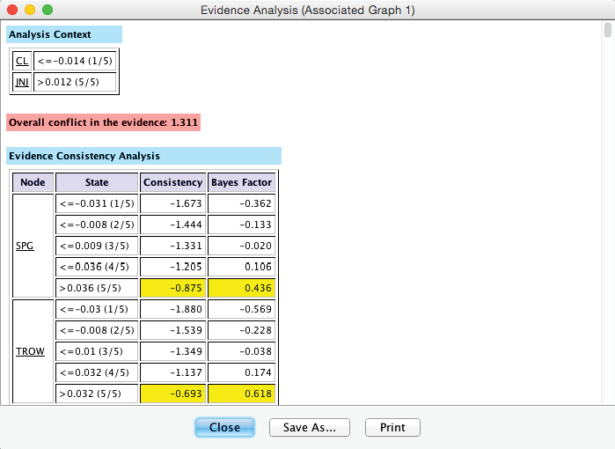This screenshot has height=449, width=615.
Task: Click the State column header
Action: 97,182
